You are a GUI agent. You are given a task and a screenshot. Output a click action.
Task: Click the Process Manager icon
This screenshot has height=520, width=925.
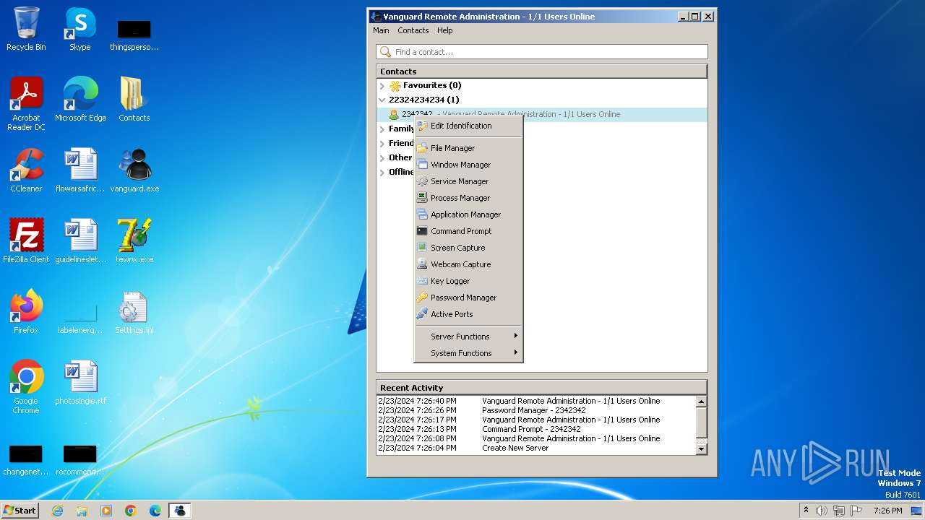coord(422,198)
